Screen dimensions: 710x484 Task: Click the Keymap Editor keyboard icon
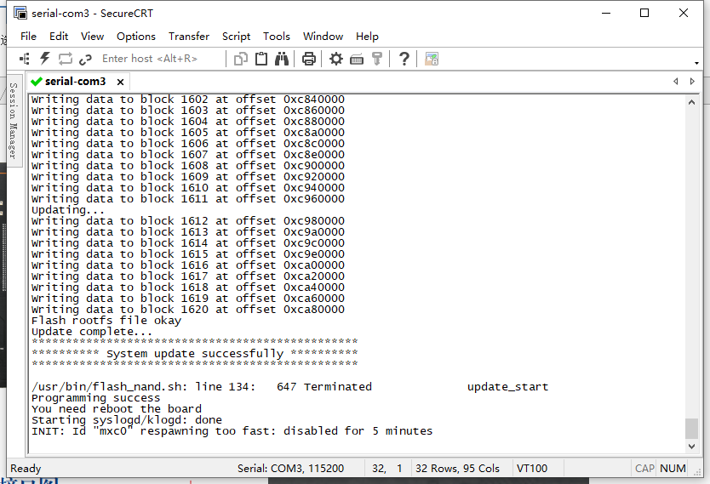(357, 60)
